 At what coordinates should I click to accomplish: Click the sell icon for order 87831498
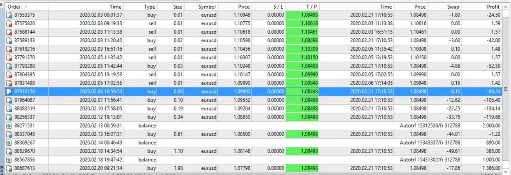[x=9, y=83]
